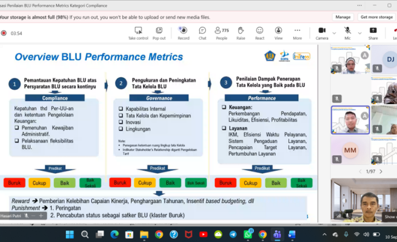Switch to Microsoft Teams taskbar icon
Image resolution: width=397 pixels, height=242 pixels.
click(277, 235)
